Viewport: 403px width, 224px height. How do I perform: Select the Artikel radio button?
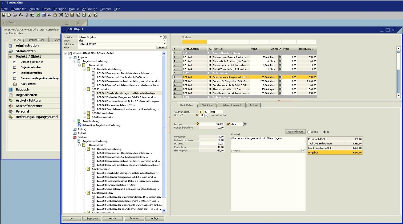[x=309, y=132]
